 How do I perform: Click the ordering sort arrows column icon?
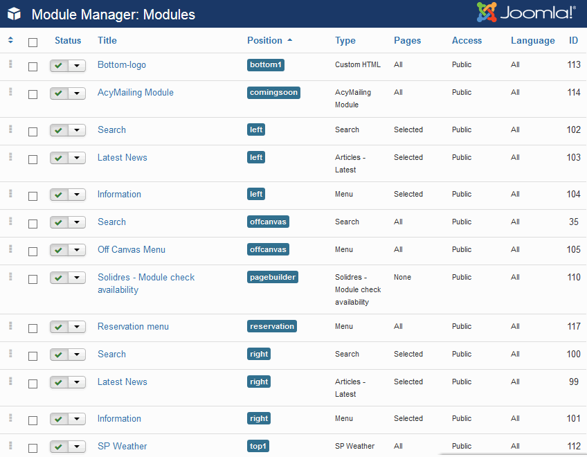[10, 40]
